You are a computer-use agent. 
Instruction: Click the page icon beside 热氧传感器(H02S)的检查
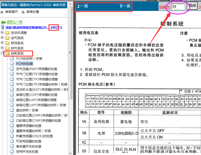click(12, 136)
